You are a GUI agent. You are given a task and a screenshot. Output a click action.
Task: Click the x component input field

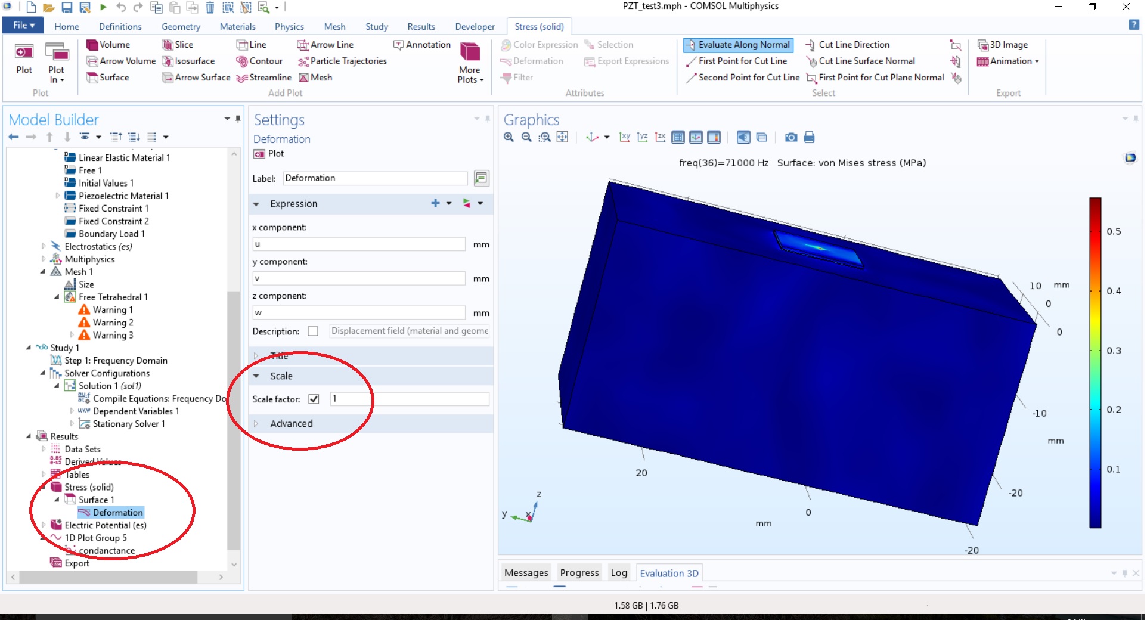pyautogui.click(x=358, y=244)
